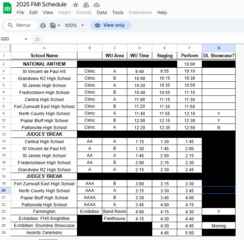Click the Print icon
244x240 pixels.
(43, 25)
